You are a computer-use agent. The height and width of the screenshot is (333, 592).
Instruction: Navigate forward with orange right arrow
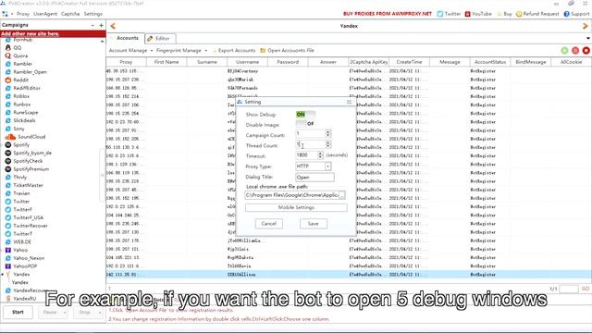(586, 26)
